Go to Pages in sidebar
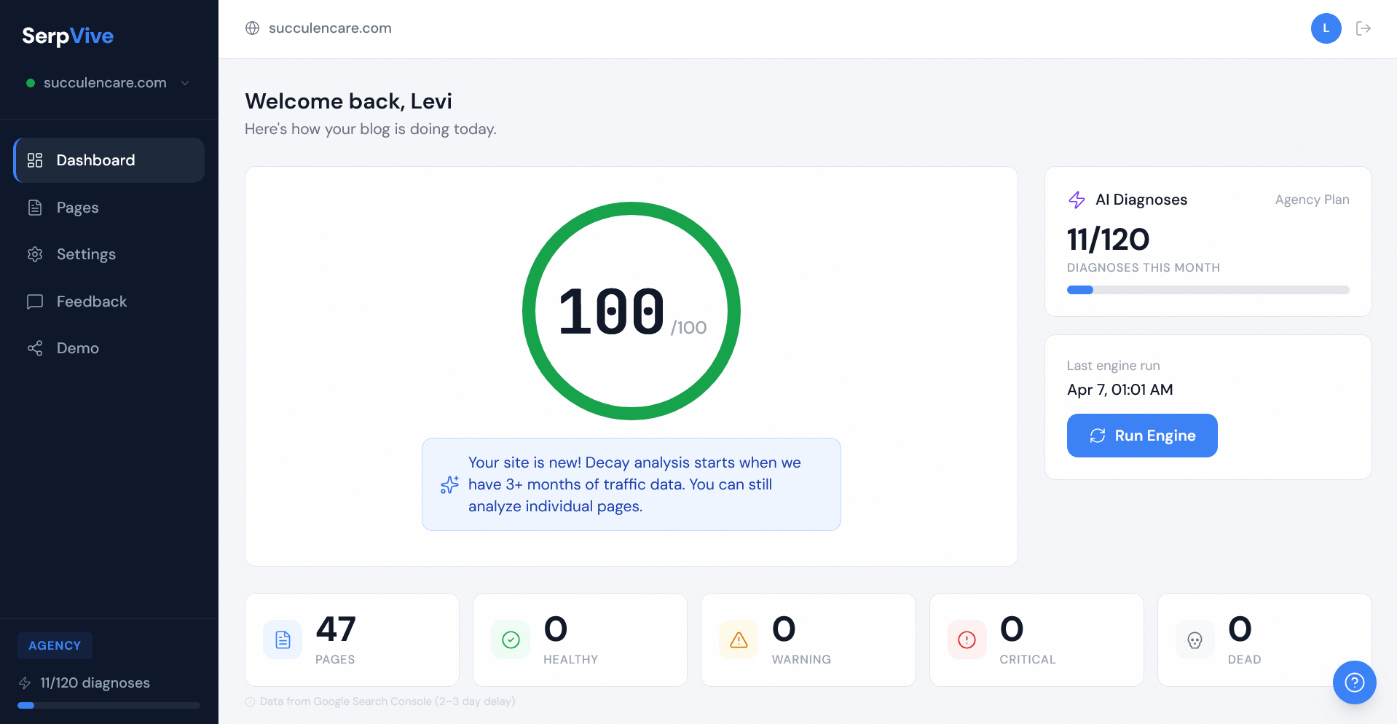Image resolution: width=1397 pixels, height=724 pixels. pyautogui.click(x=77, y=208)
